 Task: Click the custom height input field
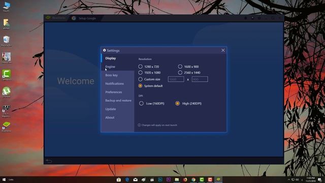pos(200,79)
